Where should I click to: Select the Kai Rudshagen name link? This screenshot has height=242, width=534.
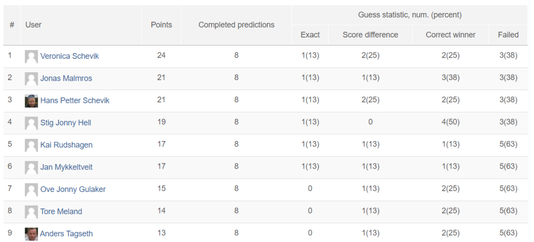pyautogui.click(x=66, y=145)
